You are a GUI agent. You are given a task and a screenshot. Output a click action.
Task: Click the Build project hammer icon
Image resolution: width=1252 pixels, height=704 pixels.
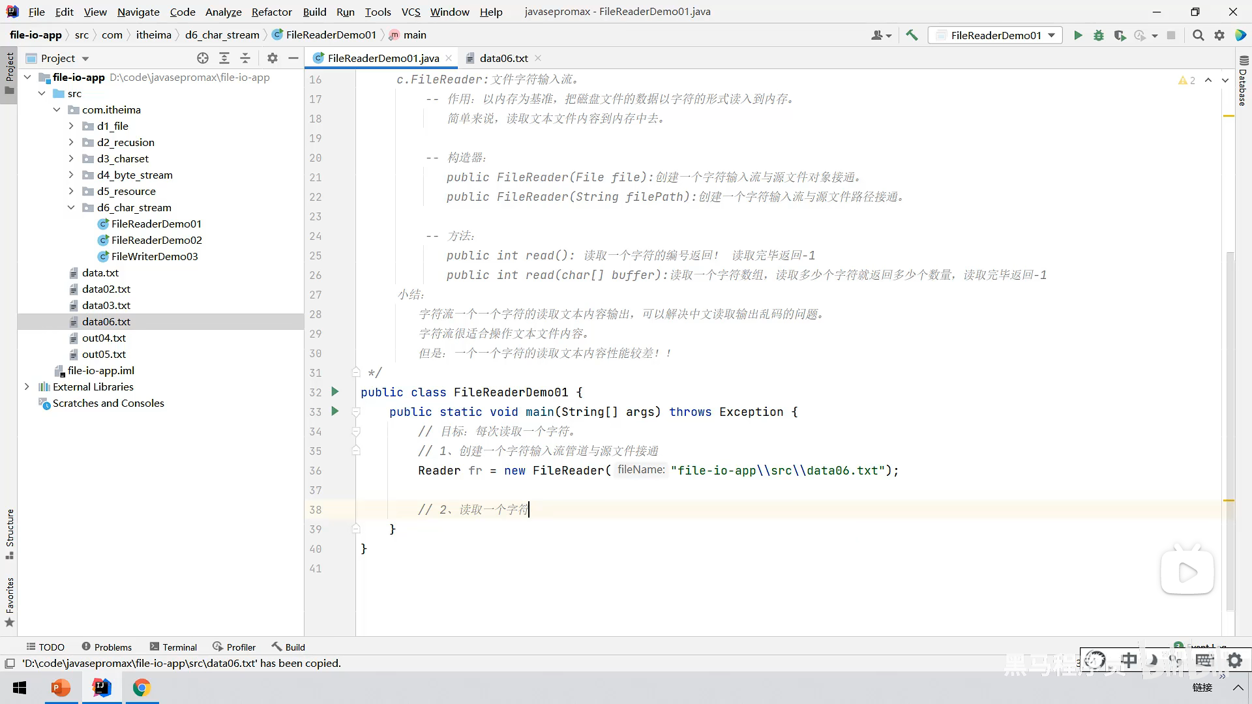click(x=912, y=35)
